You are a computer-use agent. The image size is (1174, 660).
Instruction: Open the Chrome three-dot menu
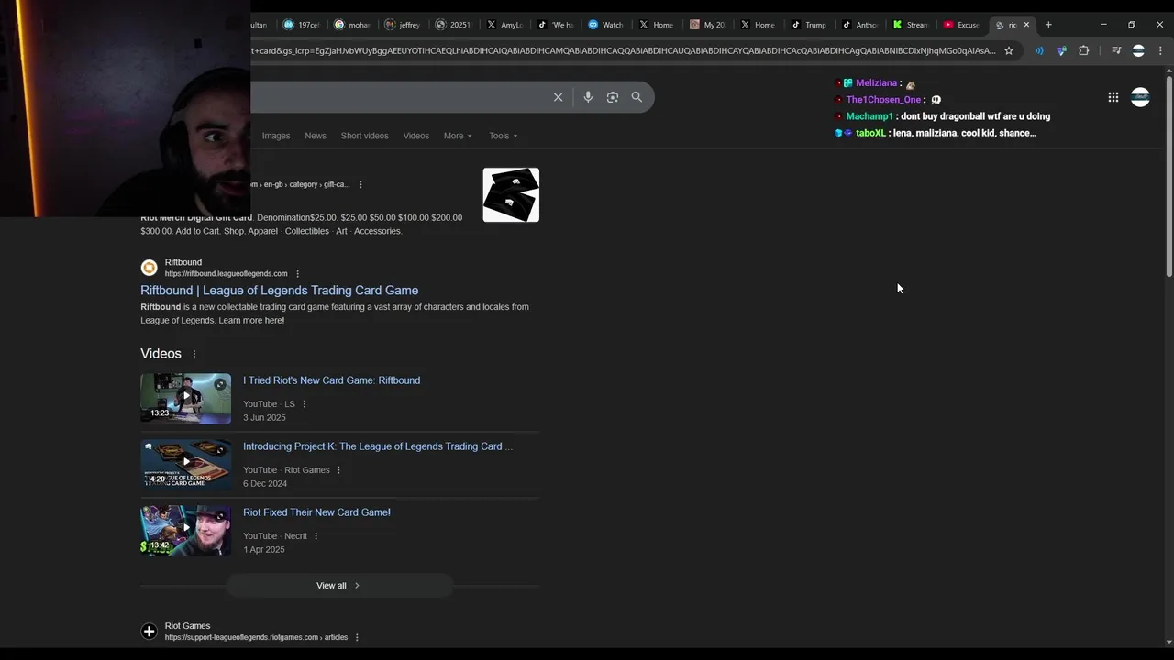[1160, 50]
